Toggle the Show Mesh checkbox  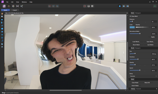[x=130, y=16]
